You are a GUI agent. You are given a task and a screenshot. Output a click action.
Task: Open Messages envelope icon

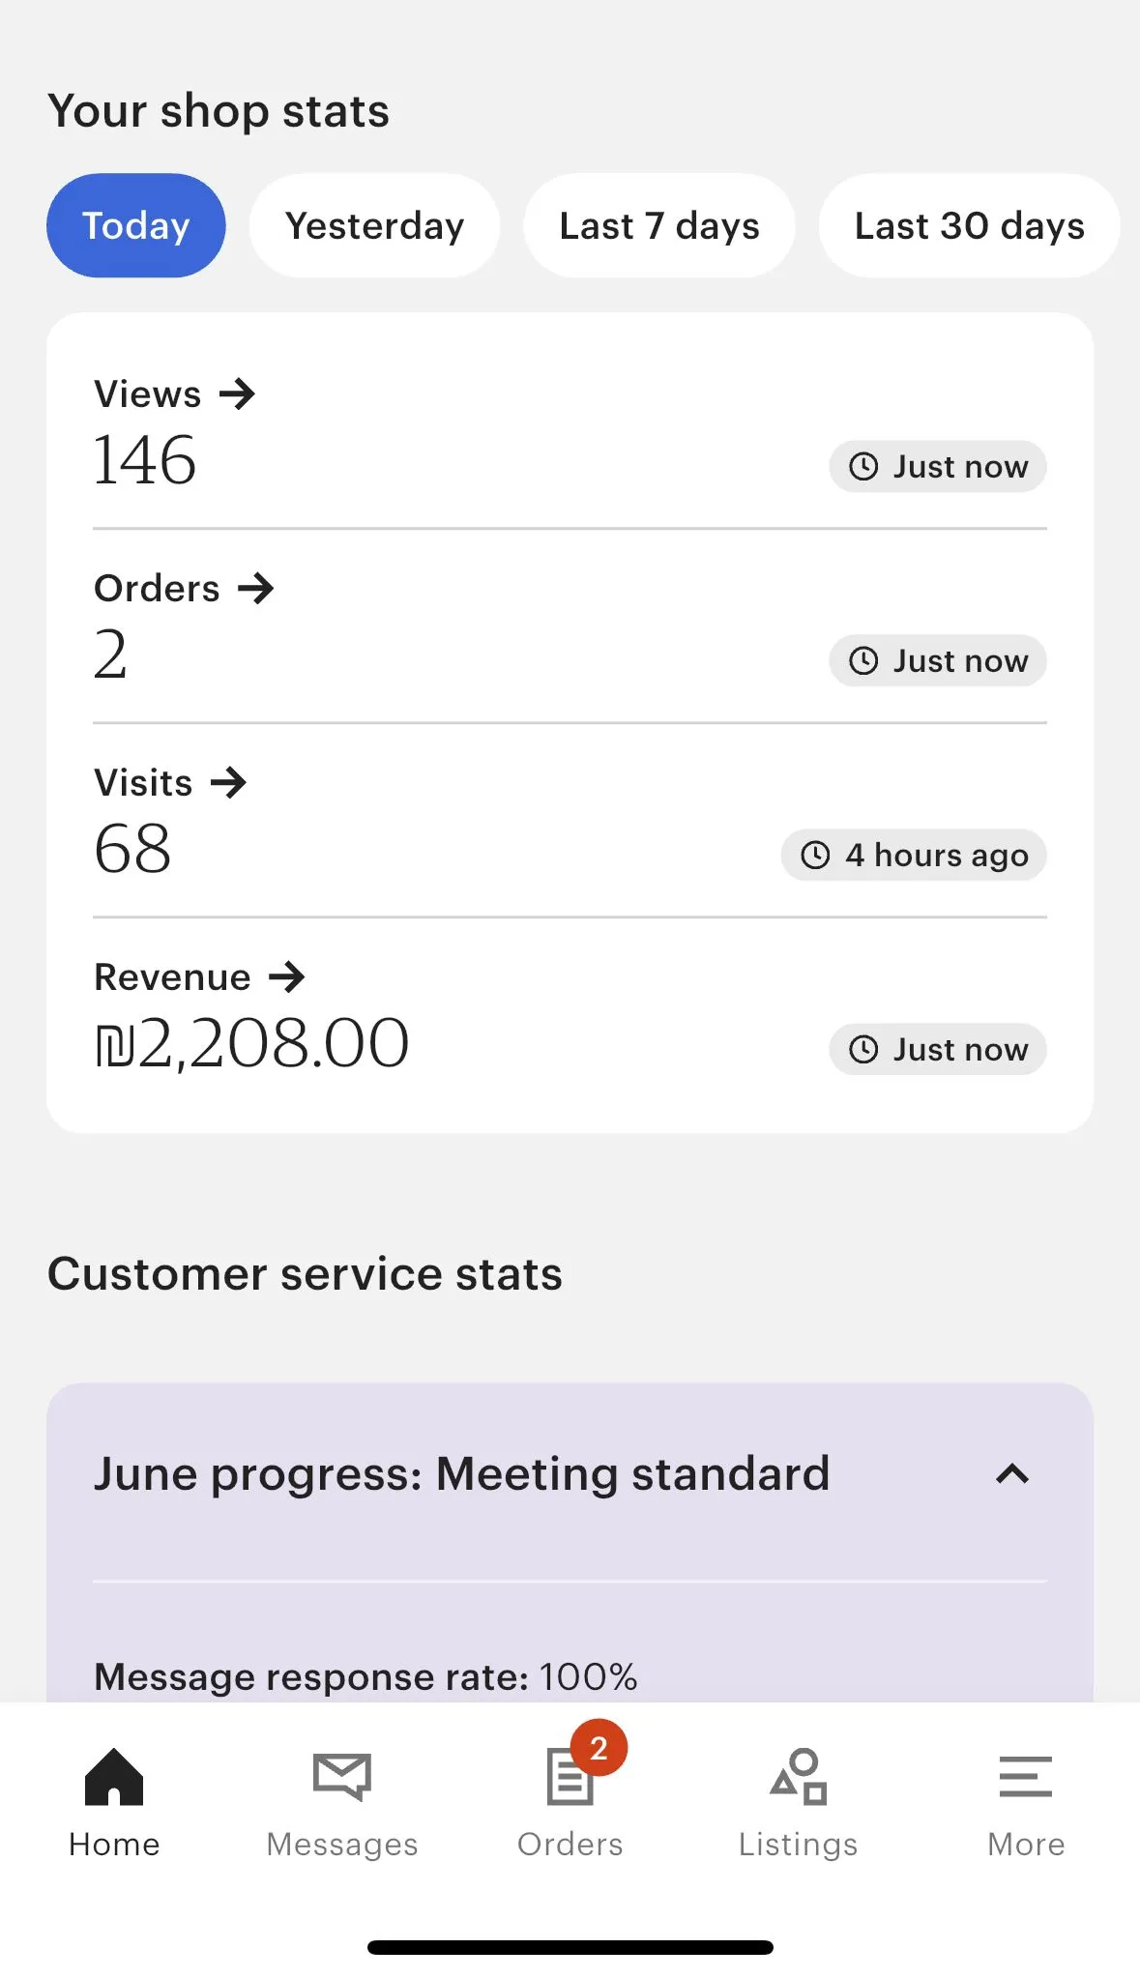[x=342, y=1777]
